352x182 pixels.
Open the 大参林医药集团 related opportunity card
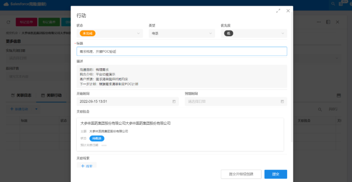coord(180,134)
